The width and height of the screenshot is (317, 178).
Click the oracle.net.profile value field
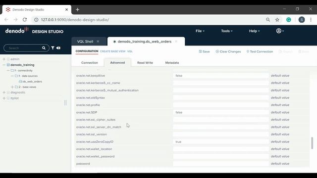pyautogui.click(x=221, y=105)
